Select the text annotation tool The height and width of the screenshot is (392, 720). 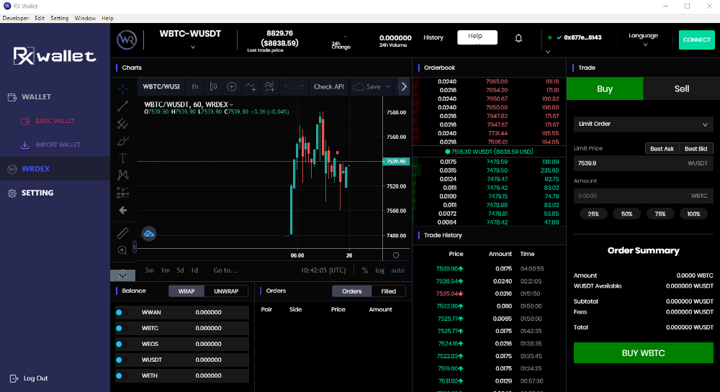[x=122, y=158]
